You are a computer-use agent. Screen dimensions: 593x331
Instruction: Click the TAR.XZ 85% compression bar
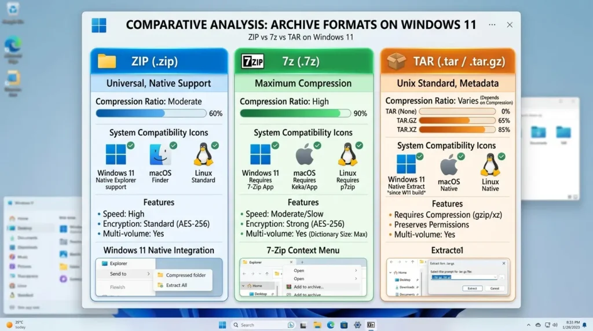(x=457, y=130)
